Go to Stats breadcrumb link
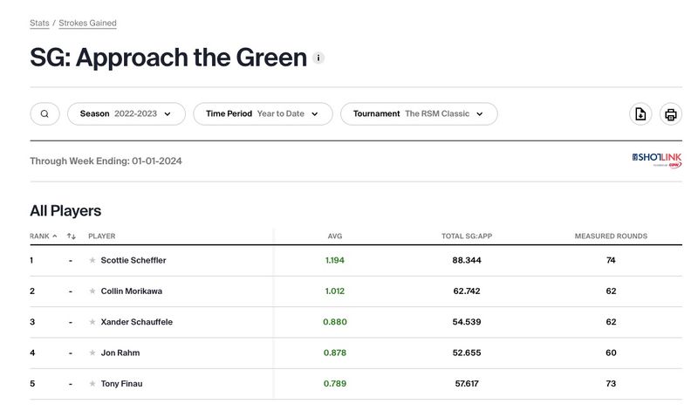Image resolution: width=698 pixels, height=411 pixels. [39, 23]
